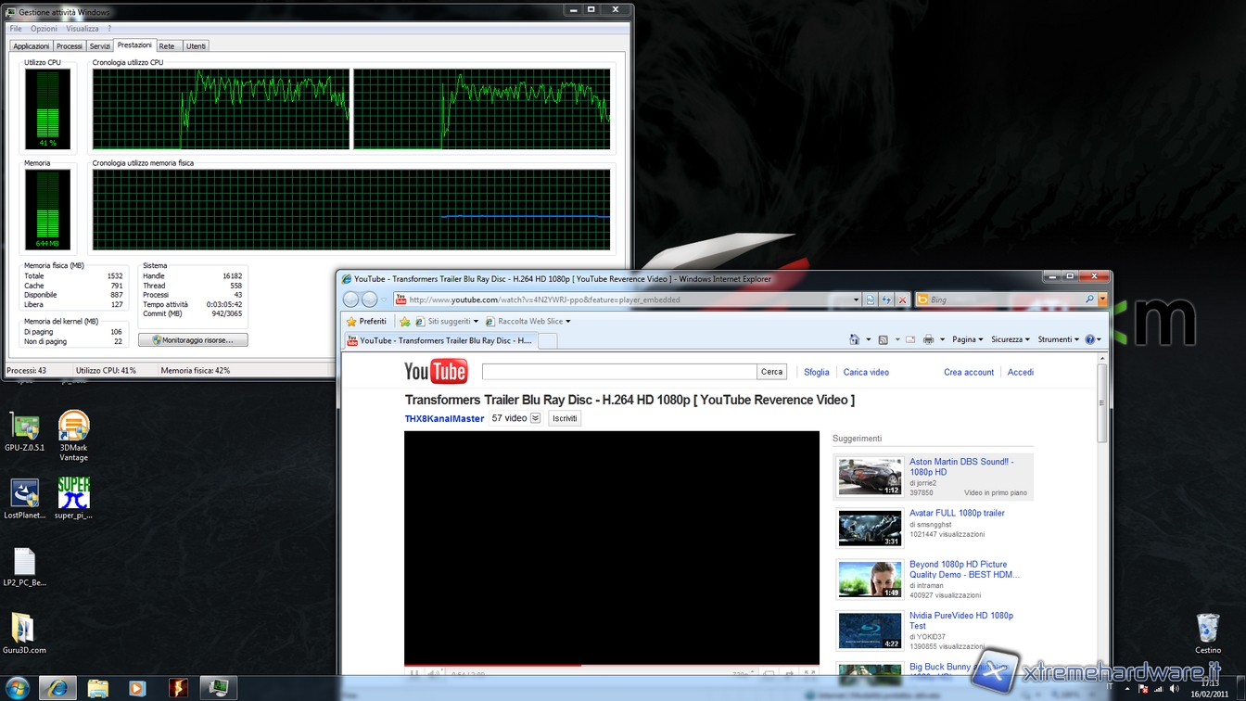Open the address bar URL history dropdown
The height and width of the screenshot is (701, 1246).
coord(856,300)
